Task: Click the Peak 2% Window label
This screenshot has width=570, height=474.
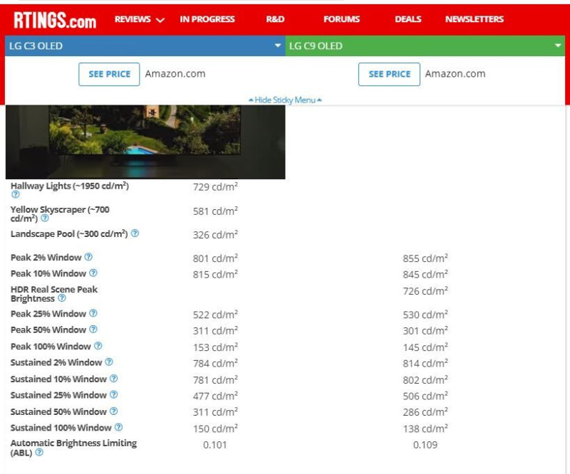Action: 46,258
